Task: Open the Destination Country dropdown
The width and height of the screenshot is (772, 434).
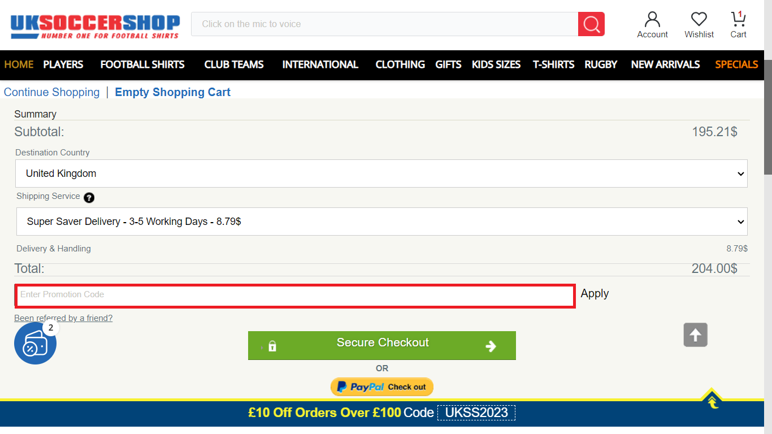Action: click(382, 173)
